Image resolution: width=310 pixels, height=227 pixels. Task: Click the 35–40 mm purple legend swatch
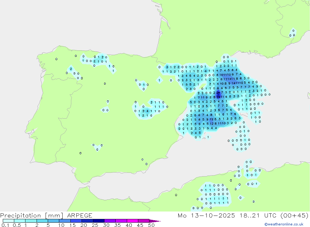[121, 221]
